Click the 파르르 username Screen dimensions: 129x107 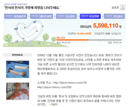tap(115, 7)
